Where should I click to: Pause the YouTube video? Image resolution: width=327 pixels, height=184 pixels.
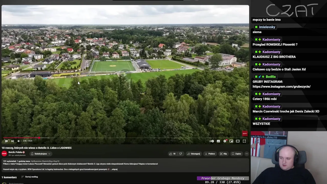pos(6,141)
